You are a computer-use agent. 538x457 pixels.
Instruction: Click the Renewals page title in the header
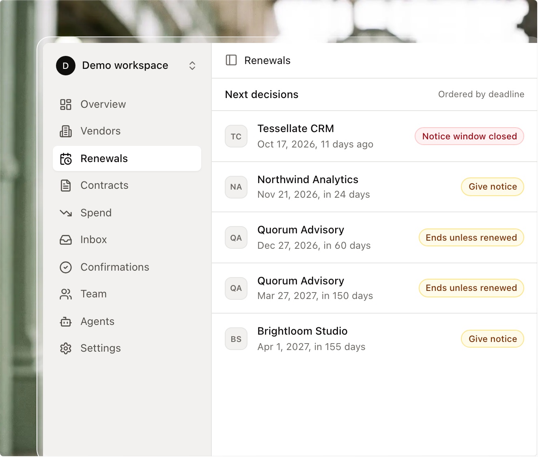[267, 60]
